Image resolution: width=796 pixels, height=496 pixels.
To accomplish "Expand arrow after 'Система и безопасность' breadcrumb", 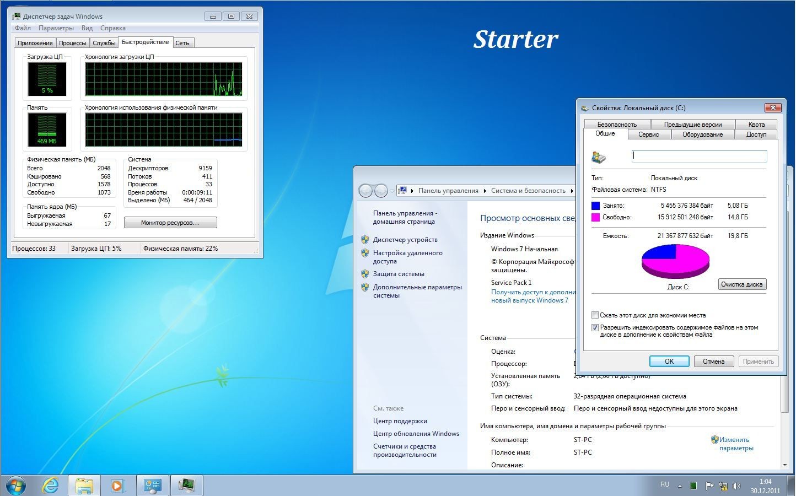I will click(x=572, y=191).
